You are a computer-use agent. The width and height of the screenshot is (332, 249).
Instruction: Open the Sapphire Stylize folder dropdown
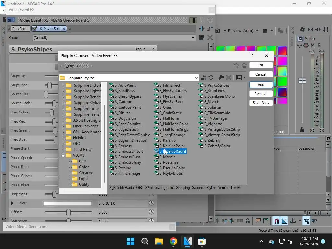pyautogui.click(x=196, y=78)
